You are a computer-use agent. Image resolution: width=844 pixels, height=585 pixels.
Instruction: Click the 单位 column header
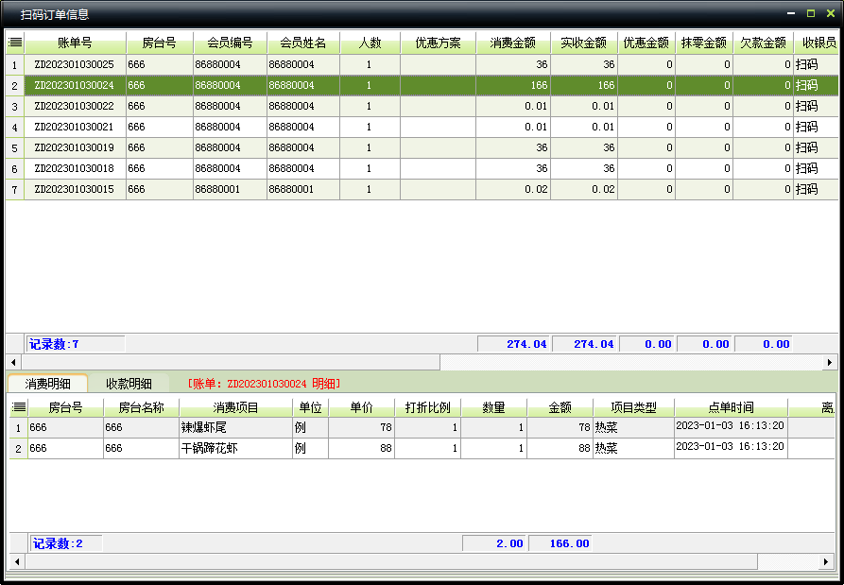(311, 407)
